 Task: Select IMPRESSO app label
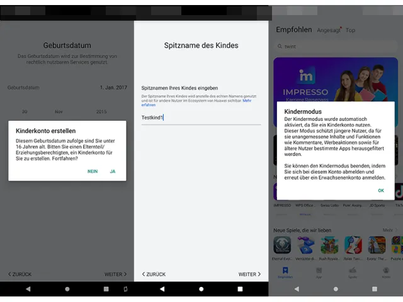coord(282,206)
